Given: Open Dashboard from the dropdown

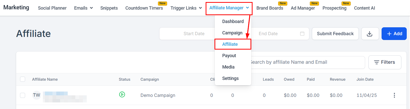Looking at the screenshot, I should point(233,21).
